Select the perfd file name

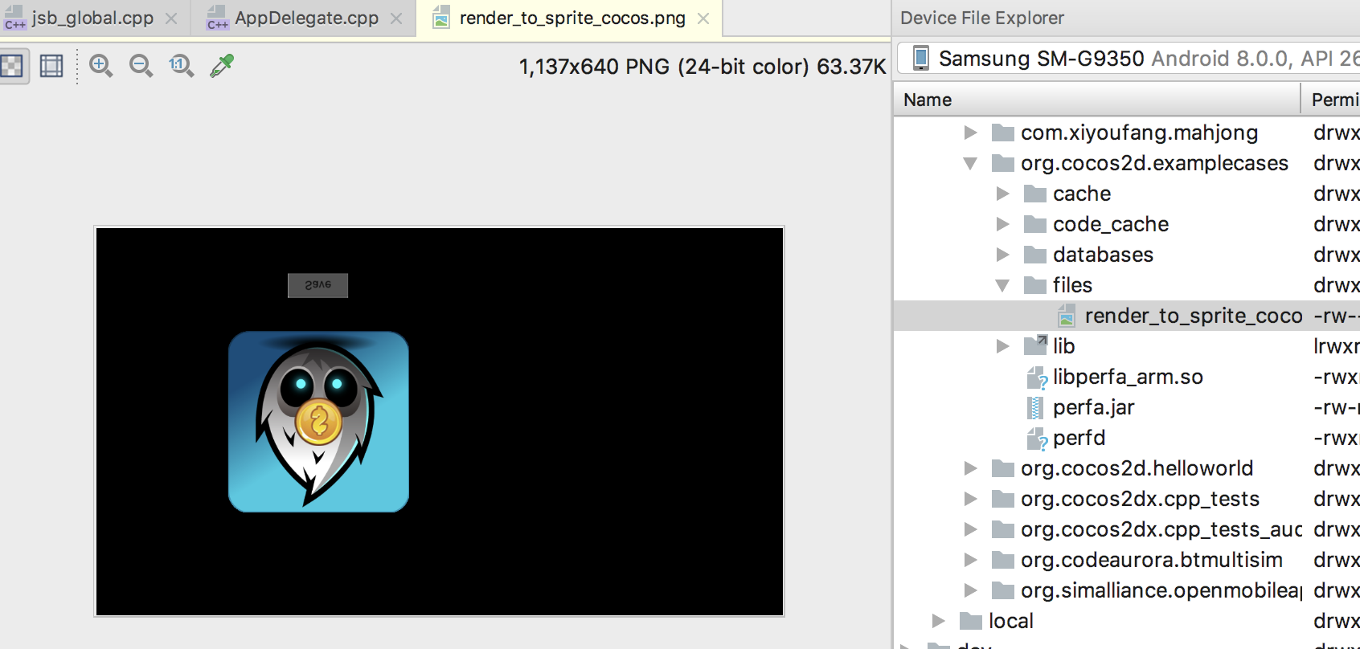click(x=1079, y=438)
